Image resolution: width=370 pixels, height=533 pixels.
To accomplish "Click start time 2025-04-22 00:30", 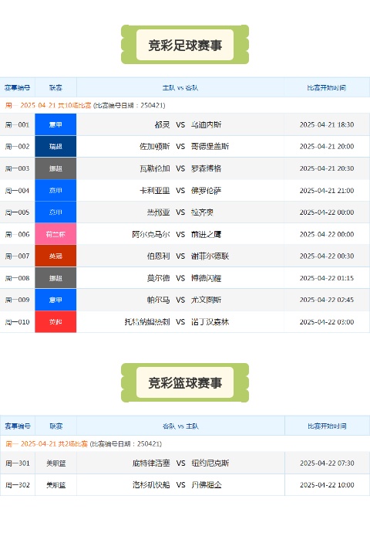I will coord(327,256).
